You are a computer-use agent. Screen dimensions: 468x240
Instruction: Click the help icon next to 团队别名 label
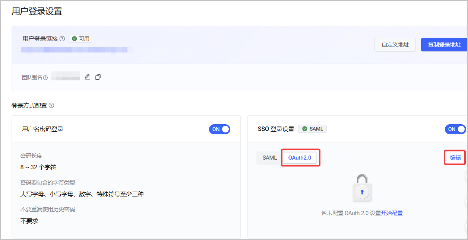[x=45, y=78]
